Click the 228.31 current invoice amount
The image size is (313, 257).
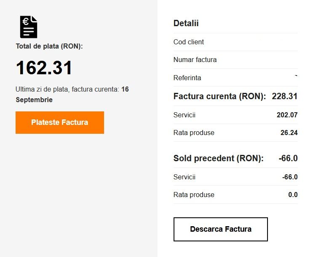click(x=285, y=96)
